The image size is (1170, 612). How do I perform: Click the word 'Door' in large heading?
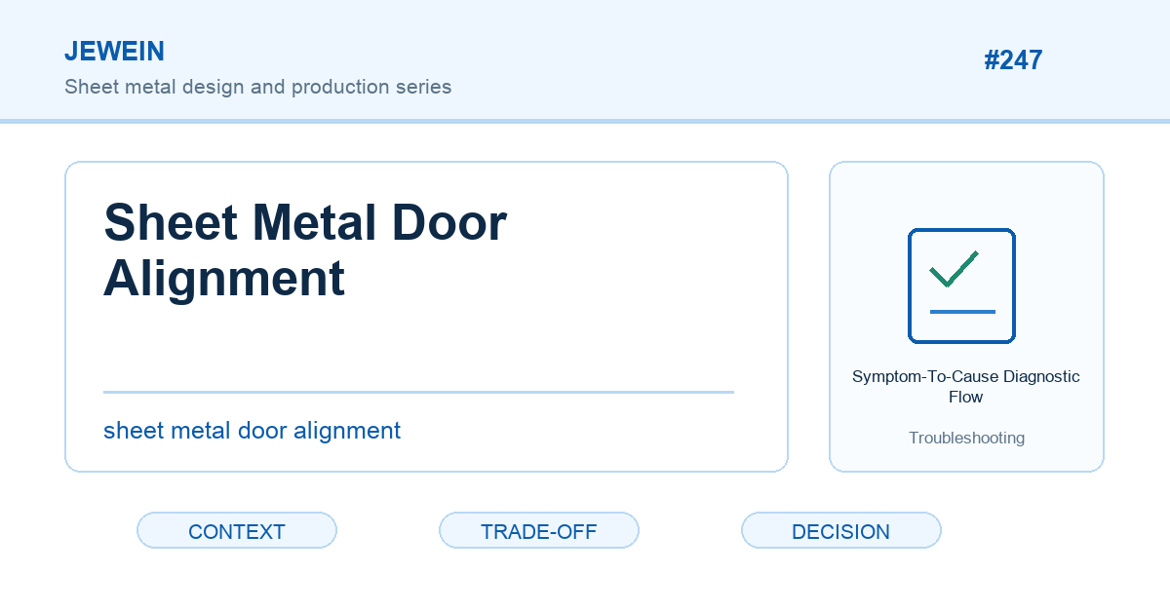pyautogui.click(x=449, y=223)
